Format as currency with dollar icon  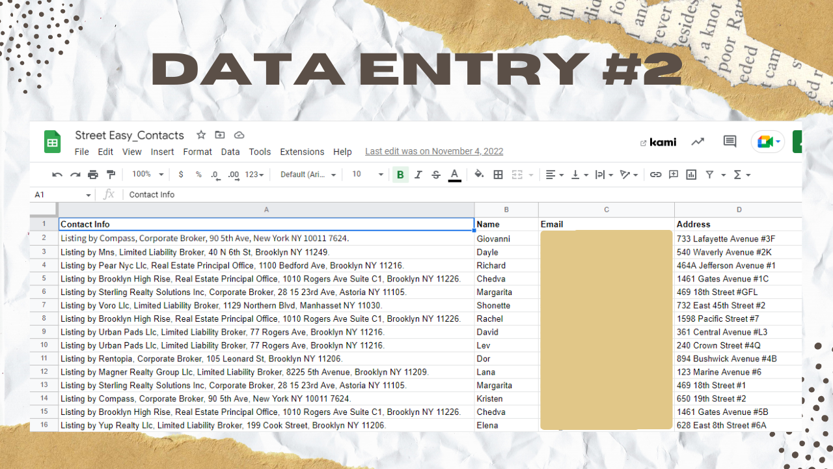[181, 175]
